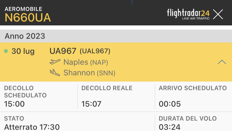Click the landing airplane icon
The height and width of the screenshot is (131, 232).
point(55,73)
